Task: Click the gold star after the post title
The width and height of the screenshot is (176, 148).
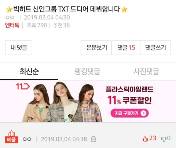Action: (x=124, y=10)
